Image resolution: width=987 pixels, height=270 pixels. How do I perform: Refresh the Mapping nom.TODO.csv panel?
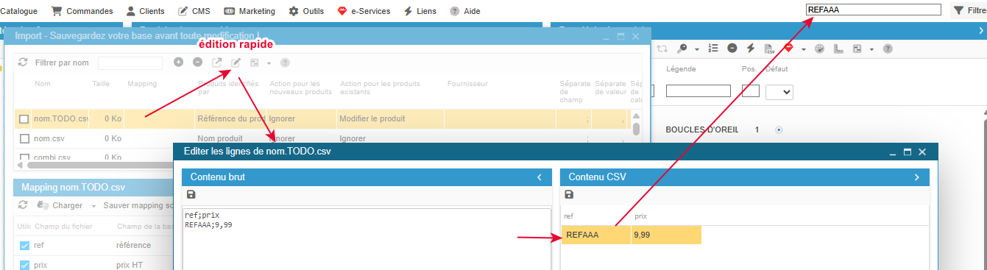click(23, 205)
